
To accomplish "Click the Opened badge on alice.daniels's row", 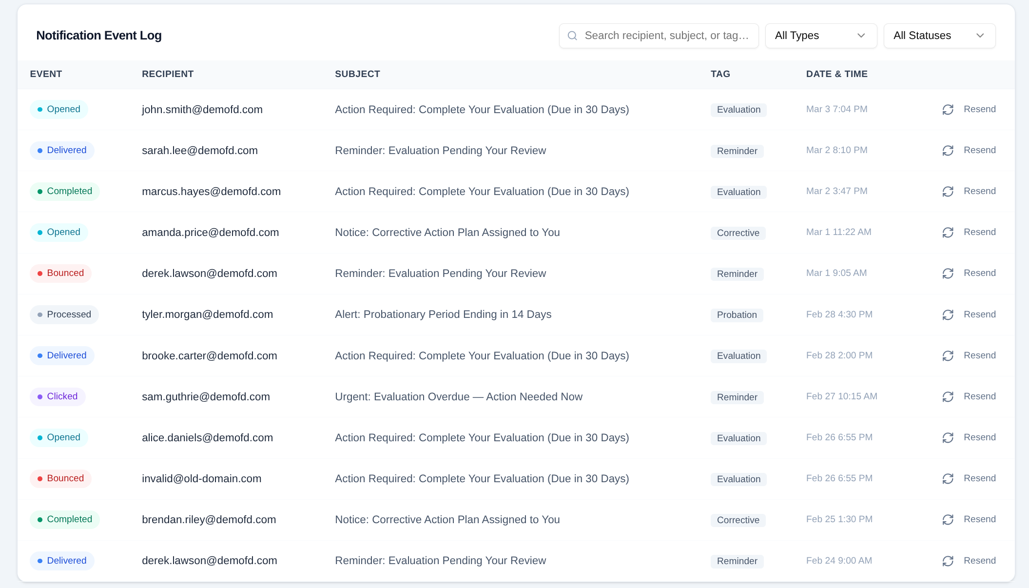I will point(58,437).
